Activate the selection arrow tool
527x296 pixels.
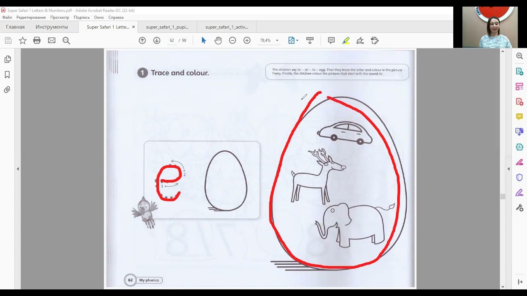(x=203, y=40)
